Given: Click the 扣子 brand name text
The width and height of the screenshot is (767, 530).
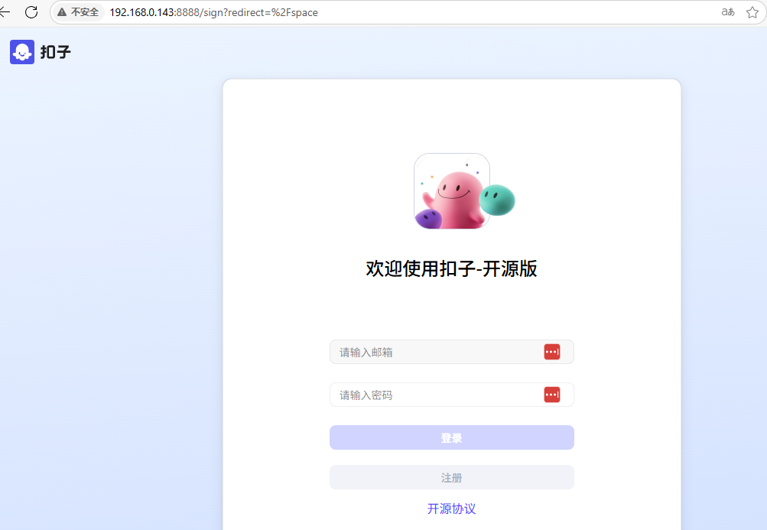Looking at the screenshot, I should (55, 52).
